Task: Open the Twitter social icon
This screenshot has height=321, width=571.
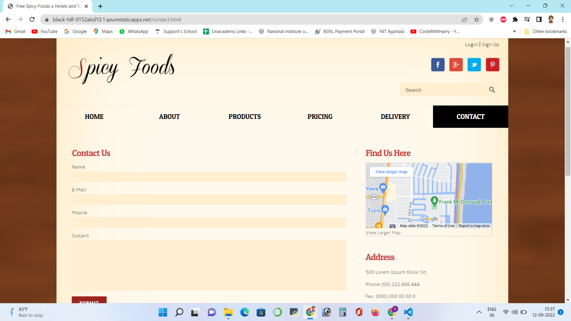Action: (x=474, y=64)
